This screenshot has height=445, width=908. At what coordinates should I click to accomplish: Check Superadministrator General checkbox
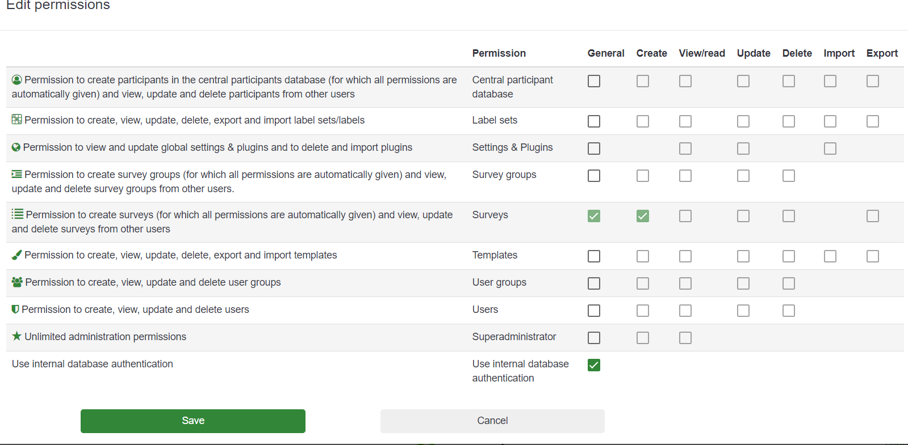click(594, 338)
